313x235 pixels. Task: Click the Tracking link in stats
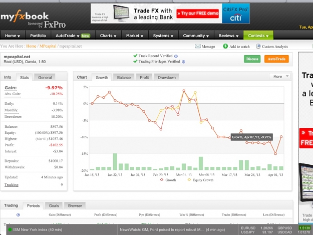coord(12,185)
